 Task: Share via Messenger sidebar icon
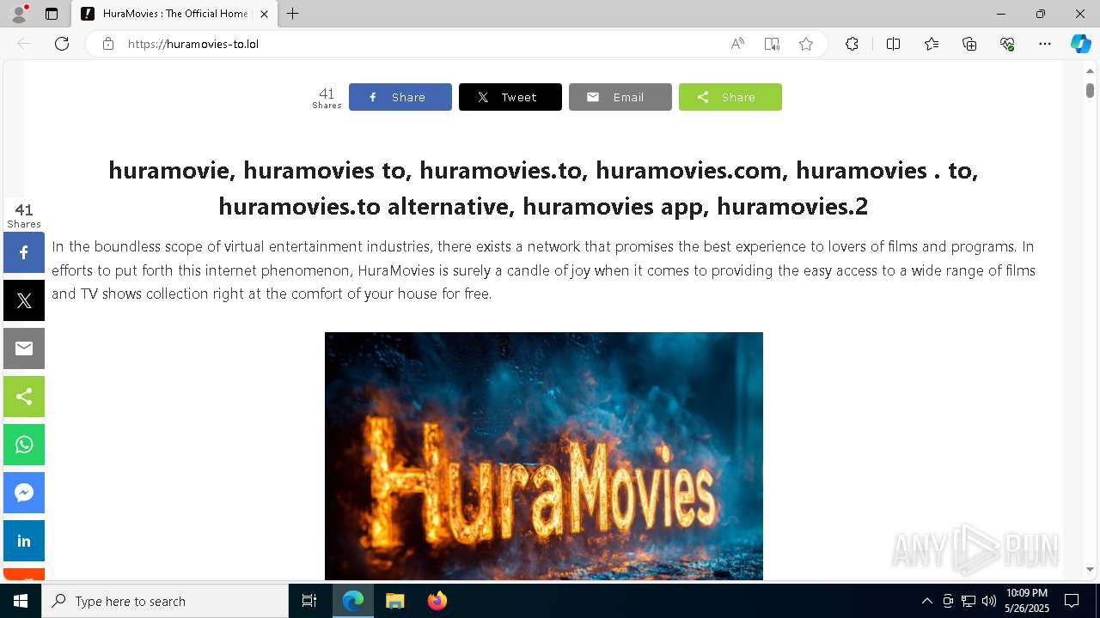(x=24, y=493)
